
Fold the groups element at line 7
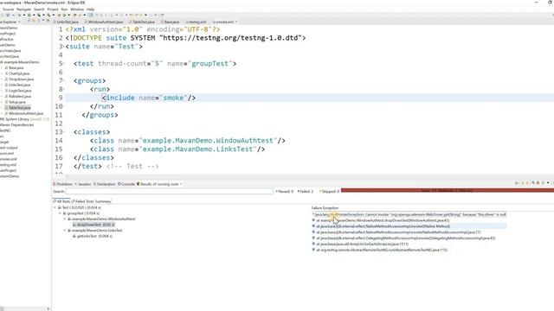point(64,80)
